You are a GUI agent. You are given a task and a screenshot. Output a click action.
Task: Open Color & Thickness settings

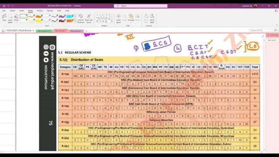(81, 19)
